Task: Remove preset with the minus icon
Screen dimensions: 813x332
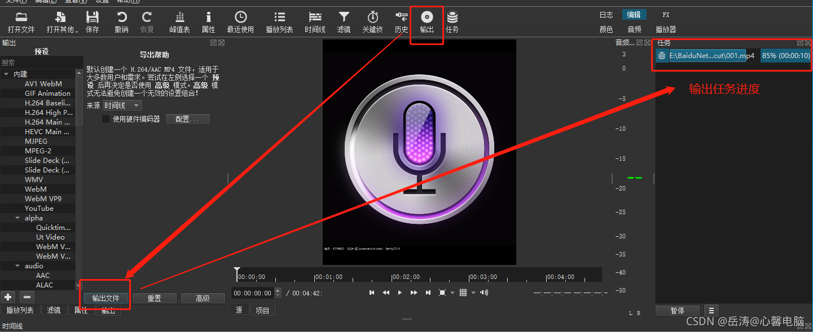Action: point(27,297)
